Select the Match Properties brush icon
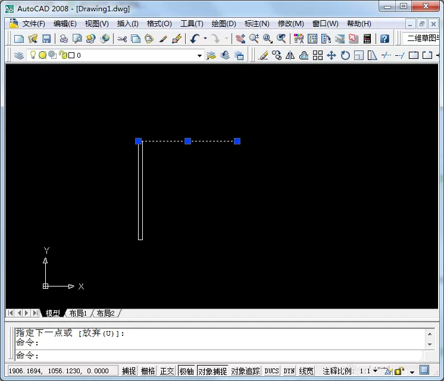Screen dimensions: 444x381 pos(163,39)
